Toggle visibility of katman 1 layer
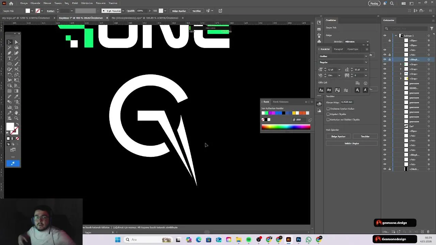Screen dimensions: 436x245 click(385, 36)
